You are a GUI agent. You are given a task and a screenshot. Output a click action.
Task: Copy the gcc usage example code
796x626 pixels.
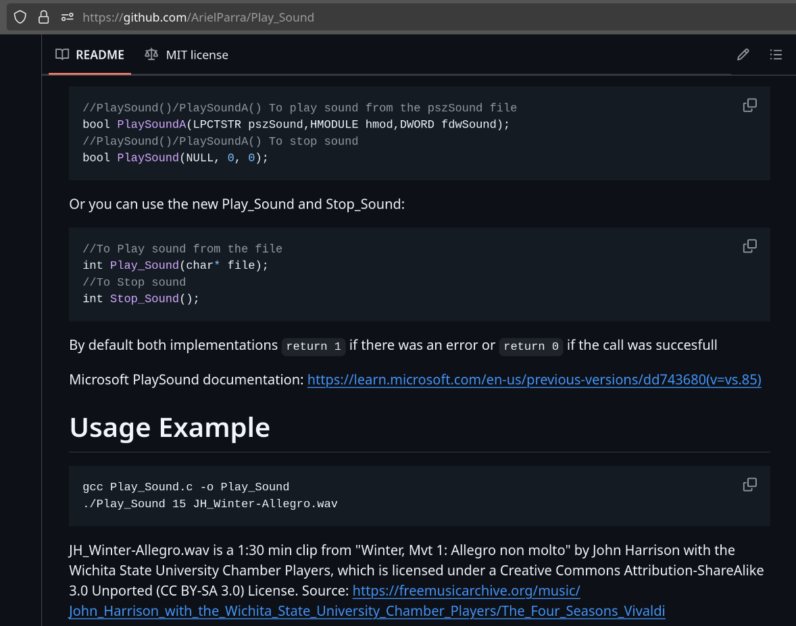pyautogui.click(x=750, y=484)
